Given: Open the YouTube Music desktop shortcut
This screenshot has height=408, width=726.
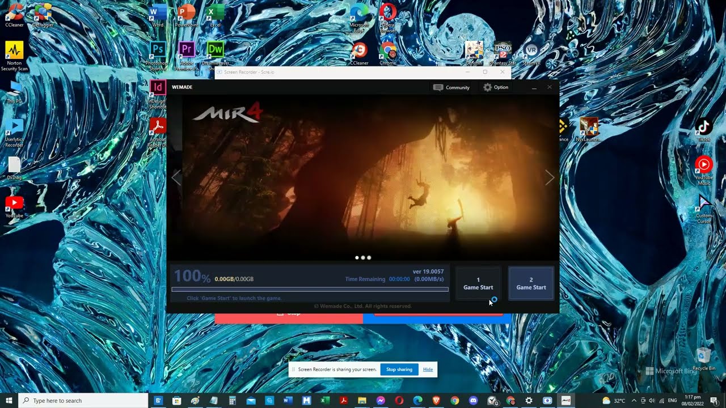Looking at the screenshot, I should (703, 171).
